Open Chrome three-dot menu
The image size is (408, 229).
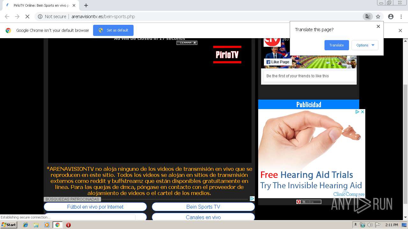point(401,17)
